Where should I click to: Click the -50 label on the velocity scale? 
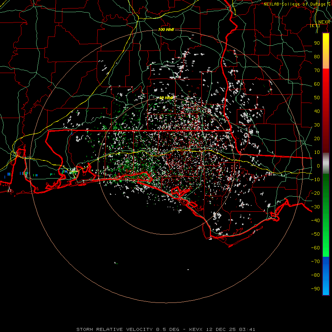(x=315, y=234)
